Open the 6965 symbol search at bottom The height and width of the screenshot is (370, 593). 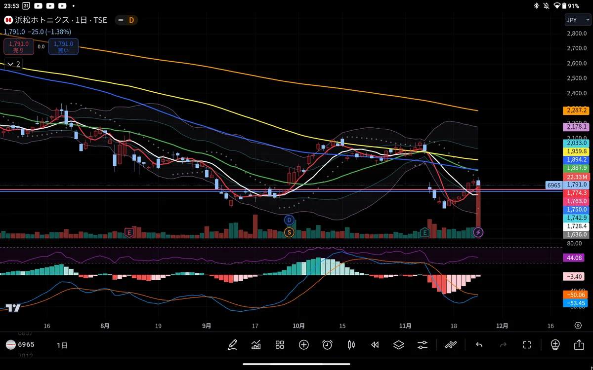(20, 345)
